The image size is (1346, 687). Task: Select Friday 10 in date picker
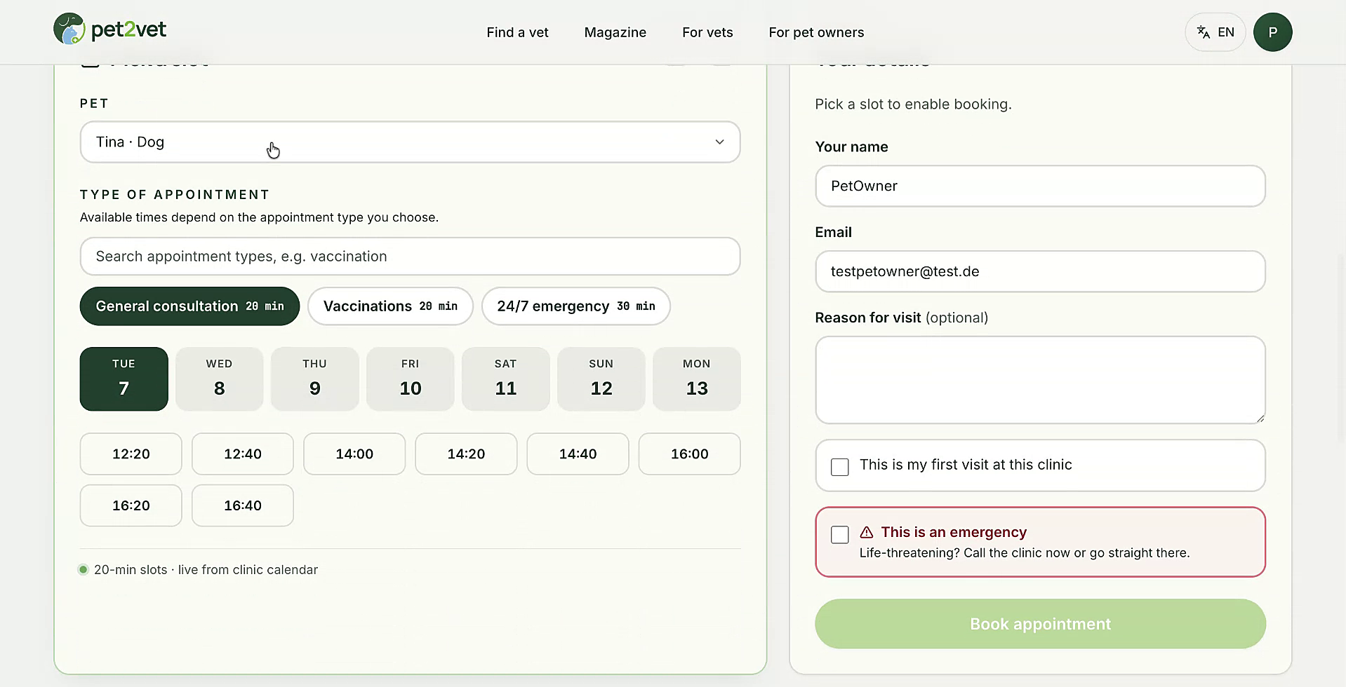click(411, 379)
